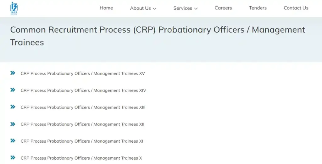
Task: Open the Home menu item
Action: point(106,8)
